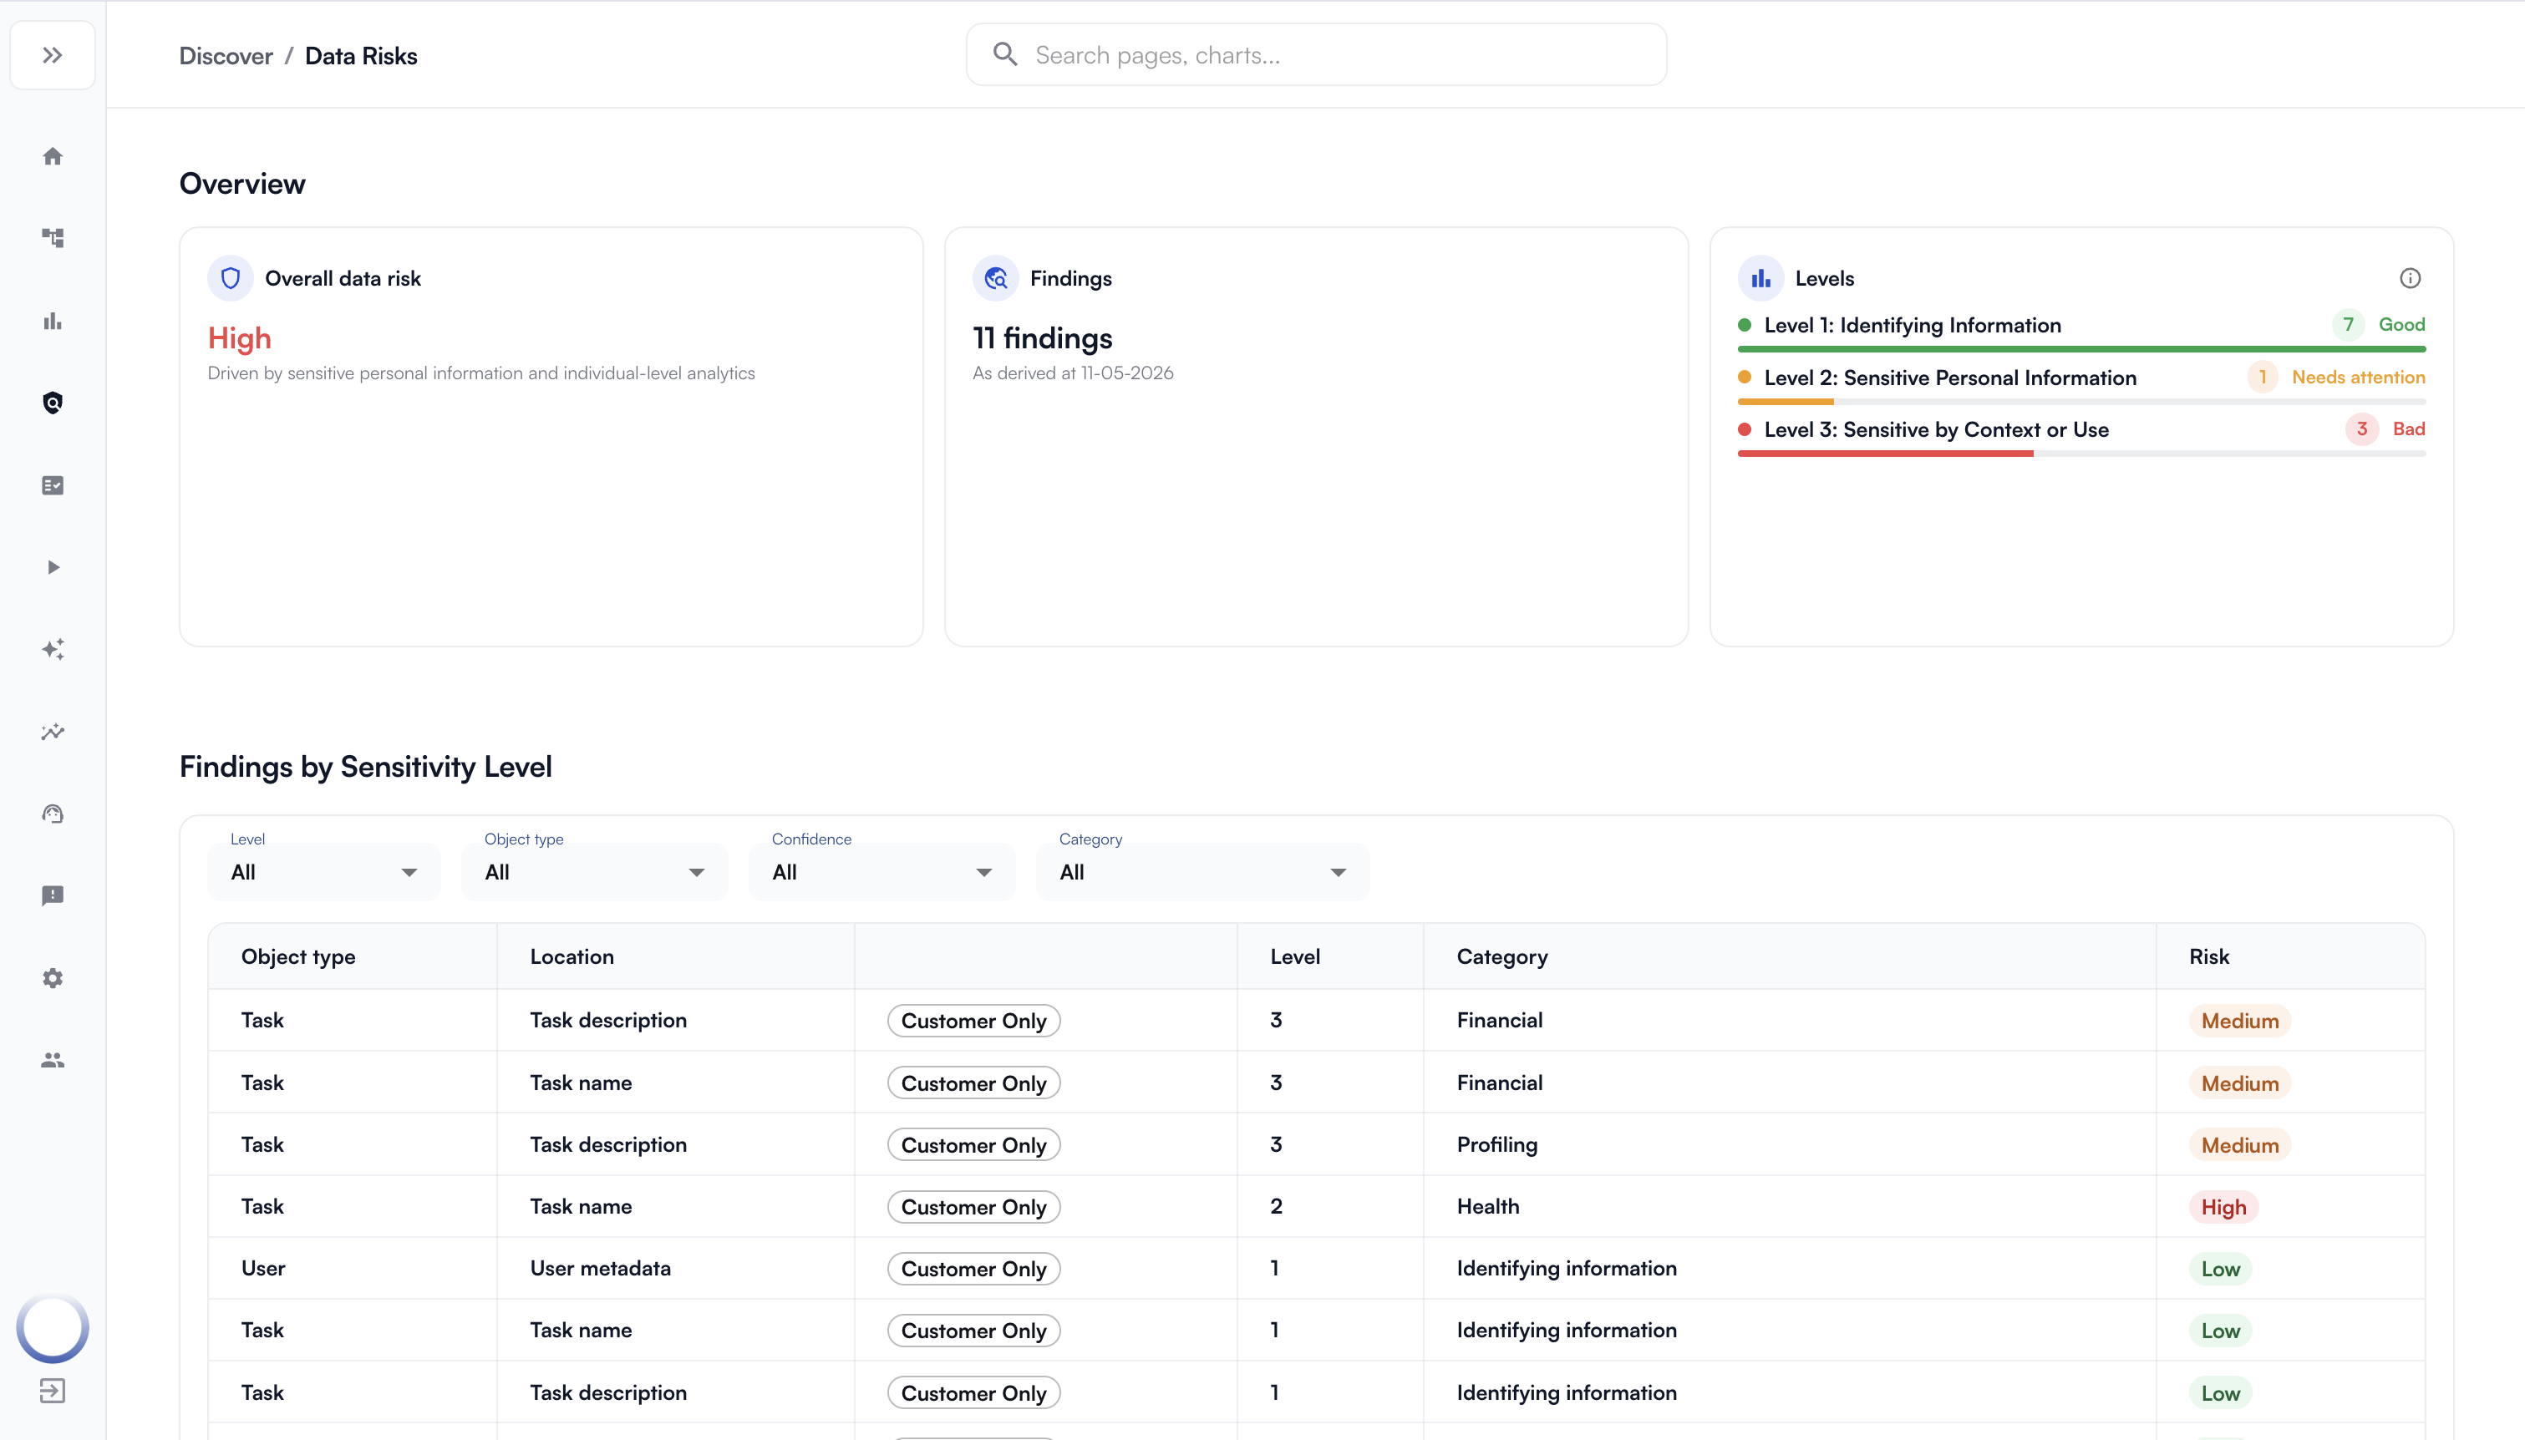Click the logout icon at sidebar bottom
Screen dimensions: 2525x1440
[53, 1391]
